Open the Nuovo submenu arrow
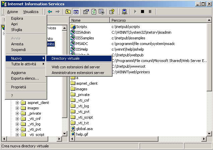 [x=43, y=58]
